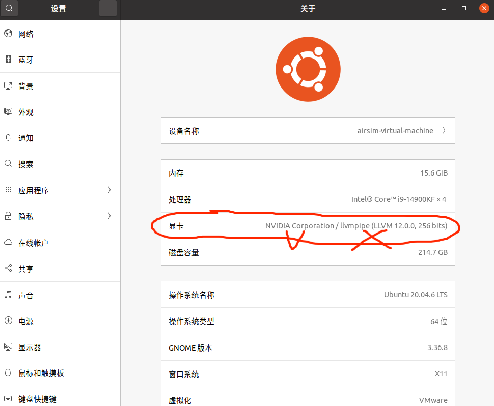Click the 通知 bell icon
Screen dimensions: 494x406
point(8,138)
